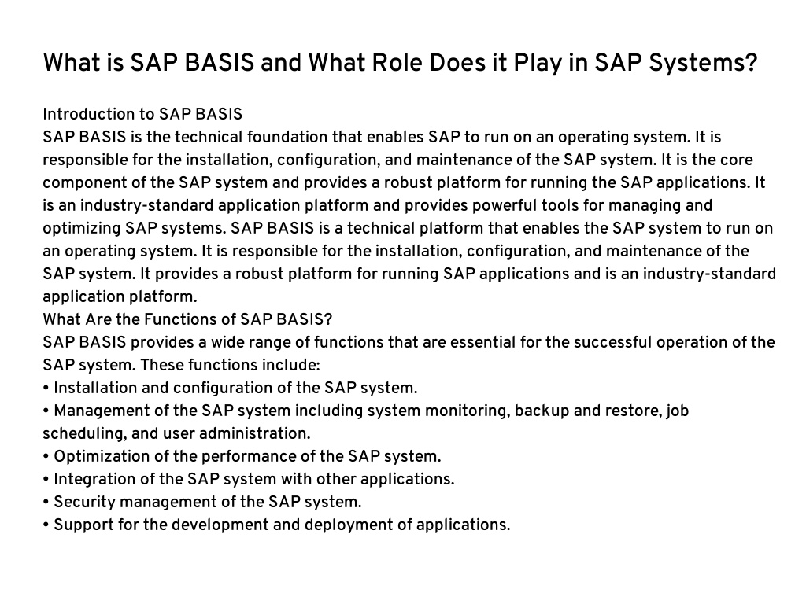
Task: Click the line starting 'is an industry-standard application platform'
Action: (378, 205)
